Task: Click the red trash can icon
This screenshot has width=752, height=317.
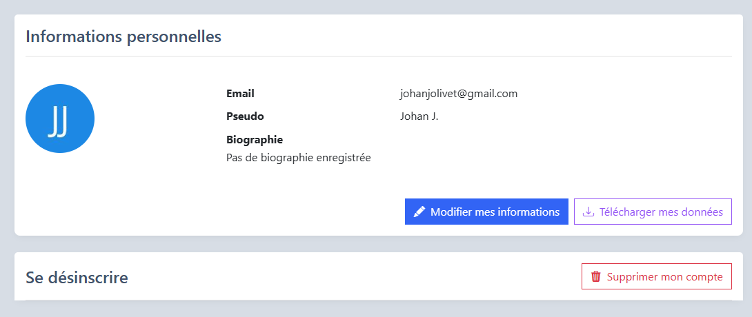Action: 595,276
